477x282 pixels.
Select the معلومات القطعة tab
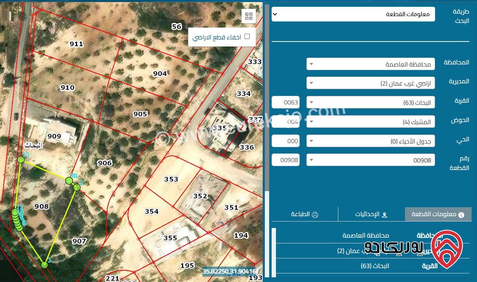point(438,214)
